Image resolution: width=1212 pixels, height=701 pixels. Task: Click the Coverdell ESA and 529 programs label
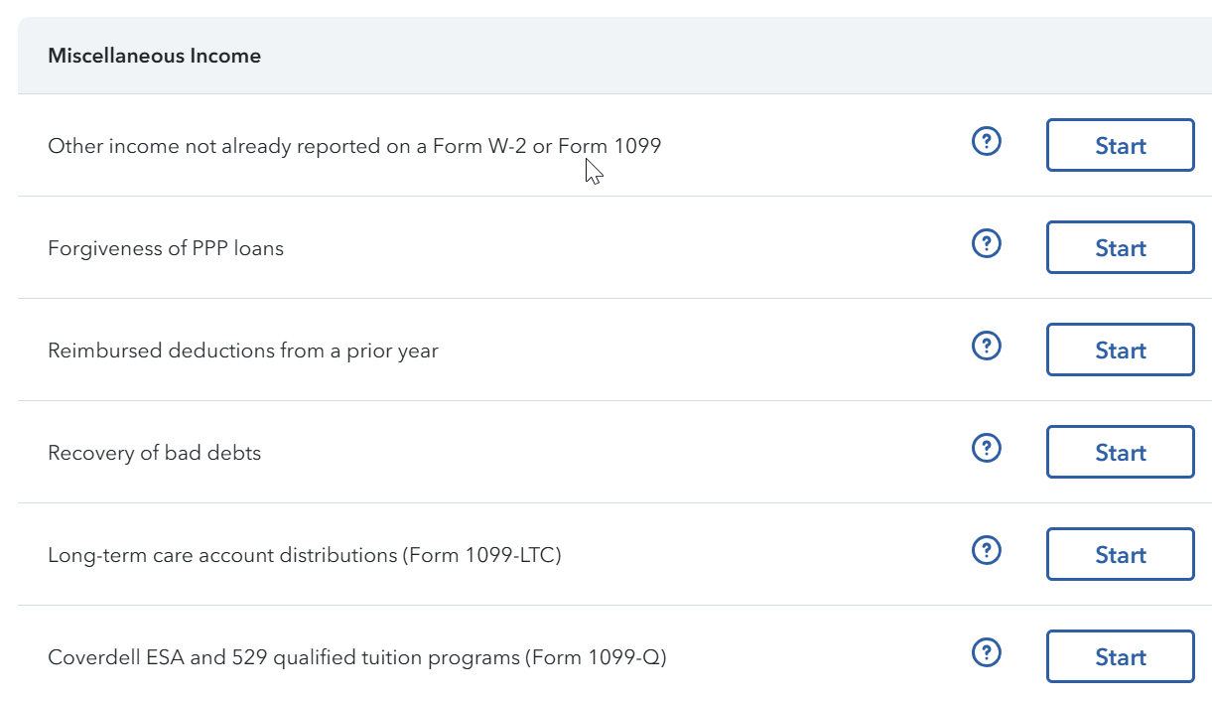(356, 658)
